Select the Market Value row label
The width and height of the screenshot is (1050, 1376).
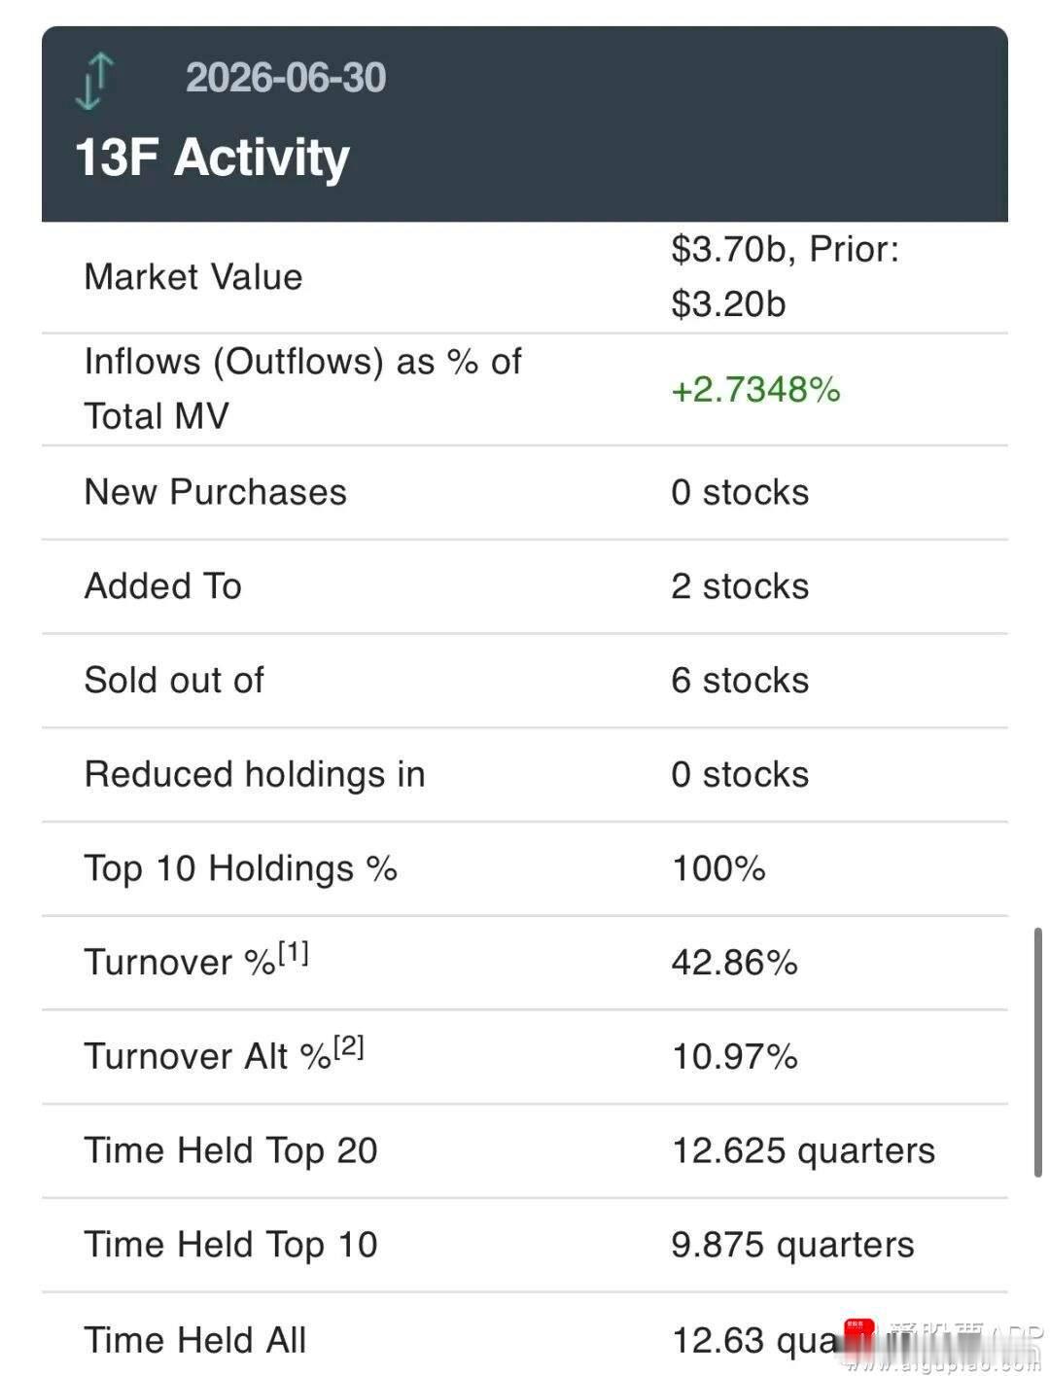tap(193, 277)
